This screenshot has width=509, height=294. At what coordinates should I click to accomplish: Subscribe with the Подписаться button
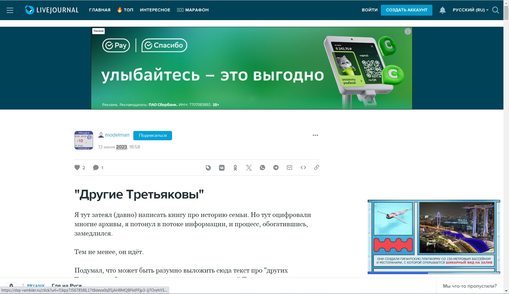click(x=153, y=135)
